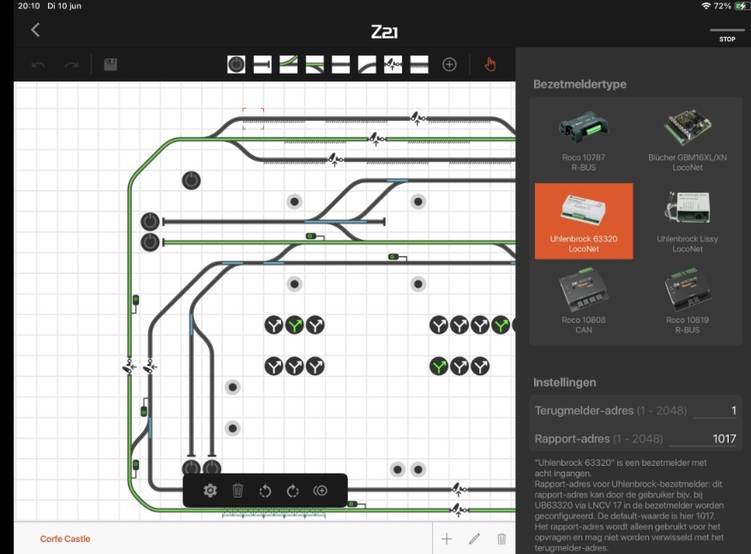
Task: Pick the turnout tile with a green straight track
Action: point(315,64)
